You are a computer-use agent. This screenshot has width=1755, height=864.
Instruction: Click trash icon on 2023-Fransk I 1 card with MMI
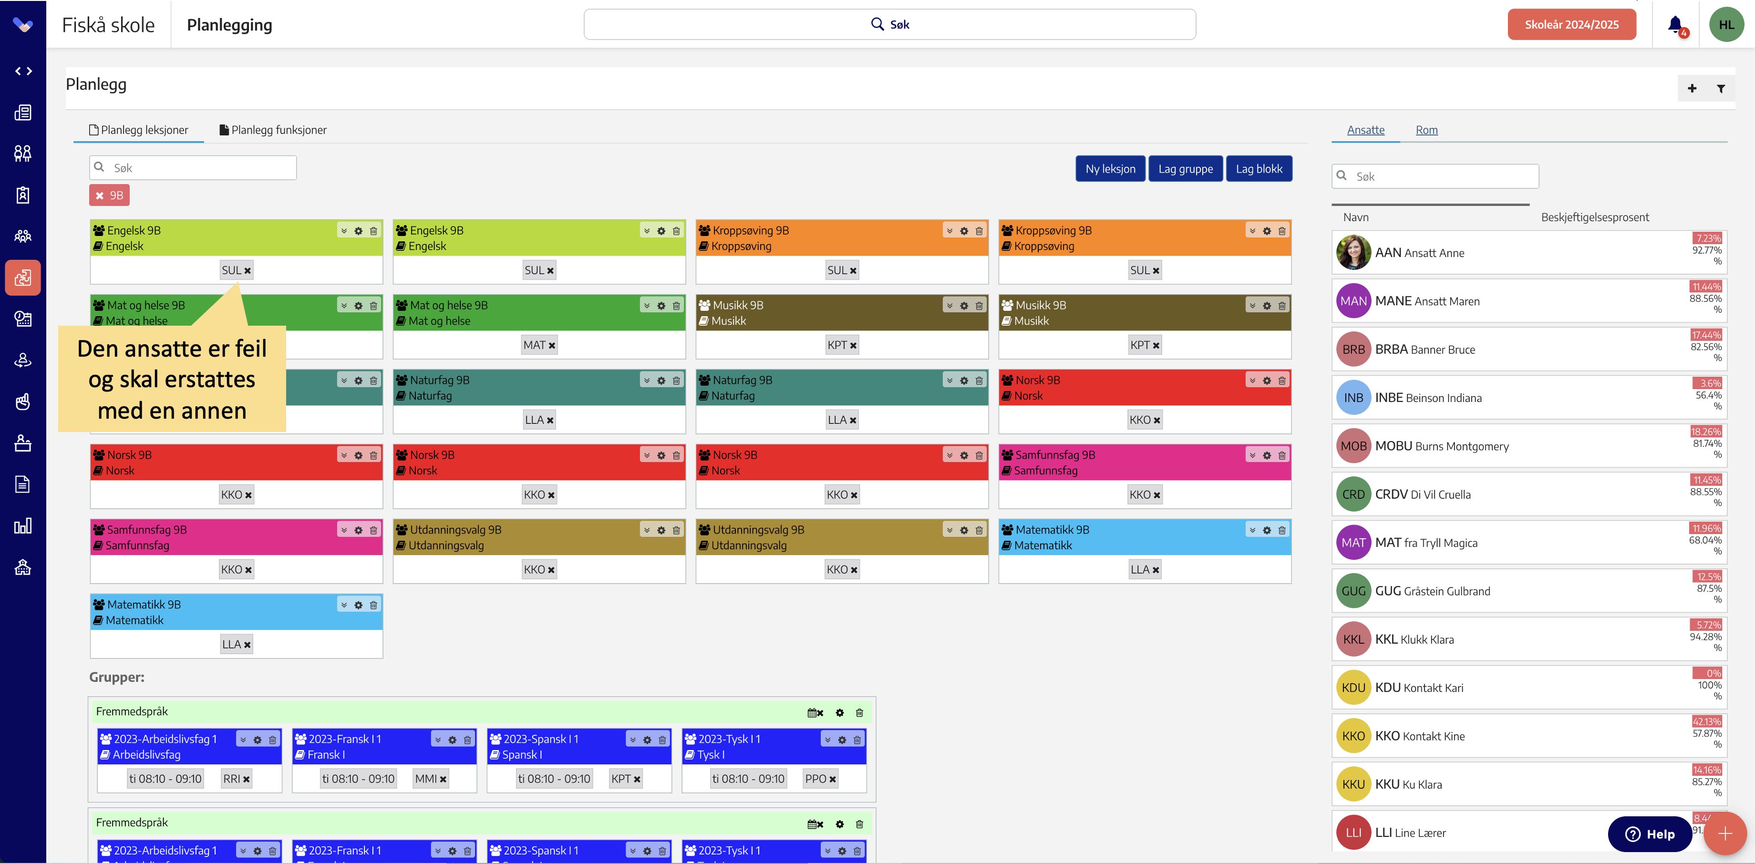pos(467,740)
